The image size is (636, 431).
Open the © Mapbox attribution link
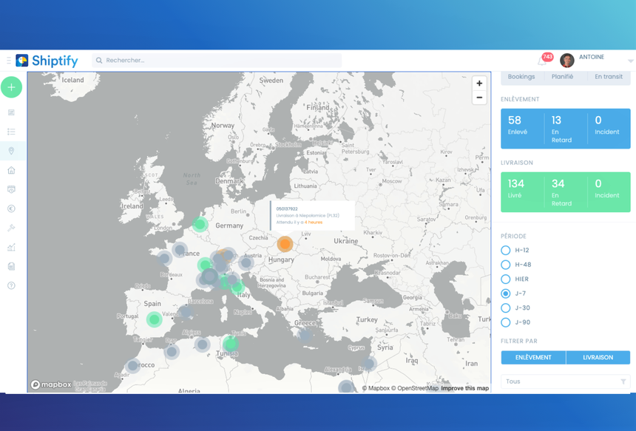pyautogui.click(x=376, y=388)
